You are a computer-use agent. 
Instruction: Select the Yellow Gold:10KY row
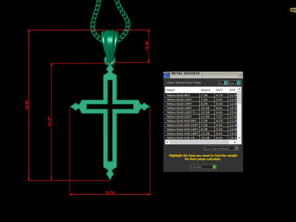[201, 99]
